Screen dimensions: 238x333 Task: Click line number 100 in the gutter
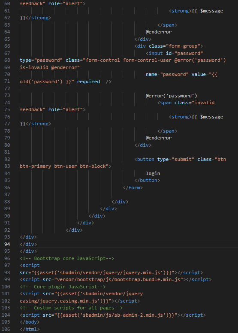(x=6, y=287)
